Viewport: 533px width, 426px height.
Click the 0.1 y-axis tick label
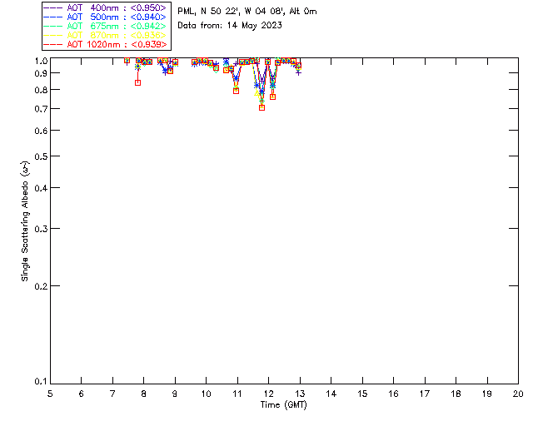tap(41, 382)
